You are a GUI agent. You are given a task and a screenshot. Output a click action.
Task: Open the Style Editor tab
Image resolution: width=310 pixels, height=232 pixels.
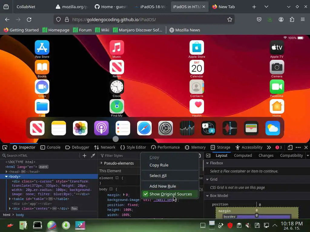point(133,147)
